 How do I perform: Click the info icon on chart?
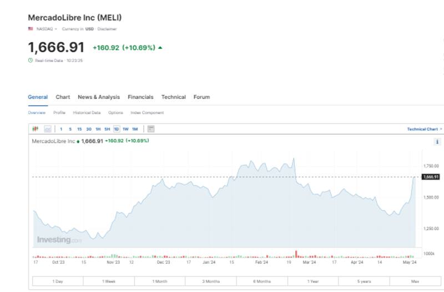click(x=437, y=142)
